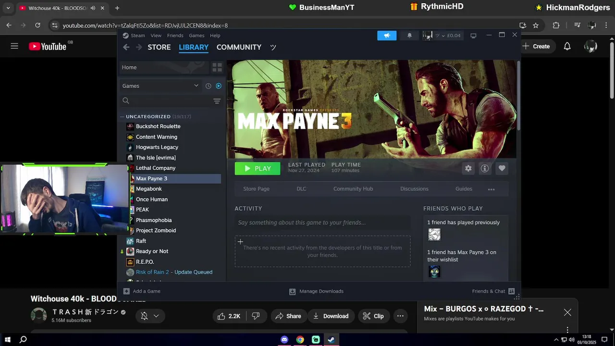Click the Chrome address bar URL
Image resolution: width=615 pixels, height=346 pixels.
[145, 25]
